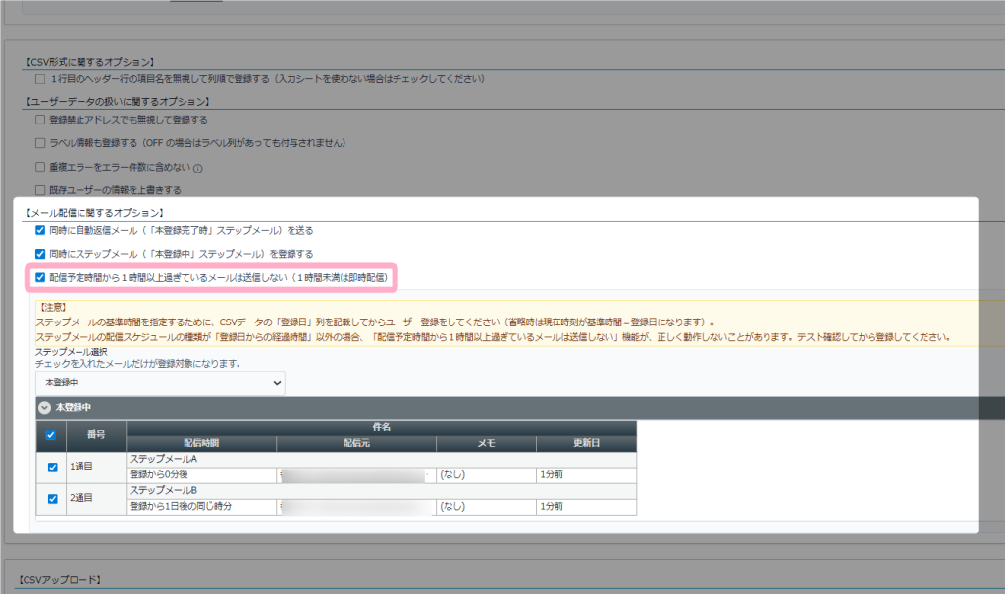Viewport: 1005px width, 594px height.
Task: Uncheck 同時にステップメールを登録する option
Action: (40, 254)
